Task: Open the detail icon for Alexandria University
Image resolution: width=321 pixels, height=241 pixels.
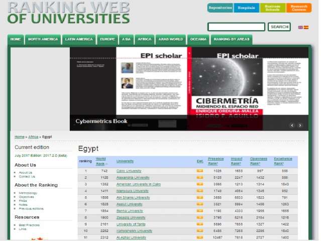Action: (199, 178)
